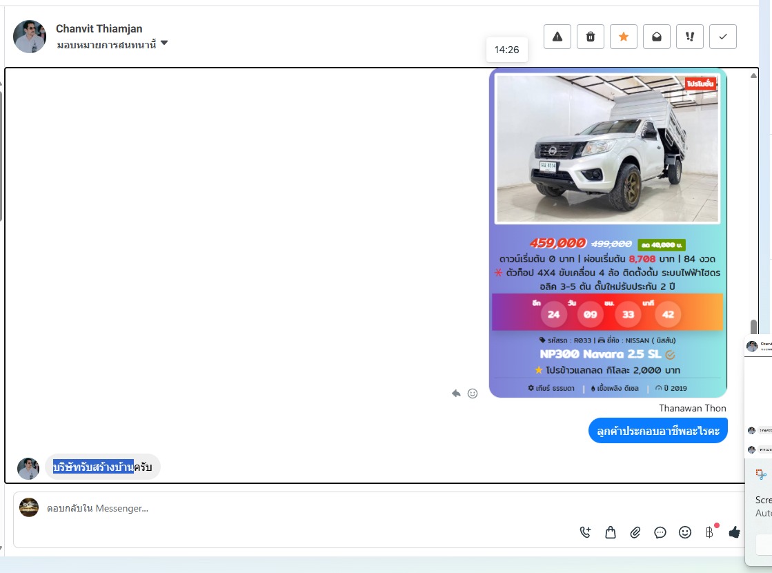Mark conversation done with checkmark

[723, 37]
